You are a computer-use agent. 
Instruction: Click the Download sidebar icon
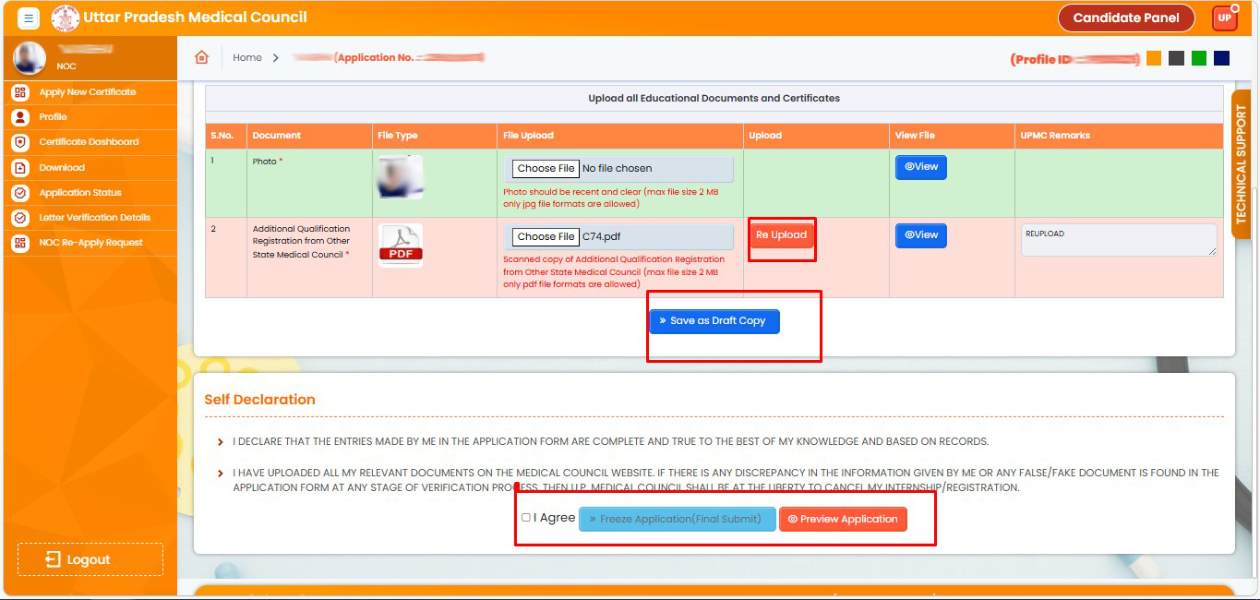20,168
